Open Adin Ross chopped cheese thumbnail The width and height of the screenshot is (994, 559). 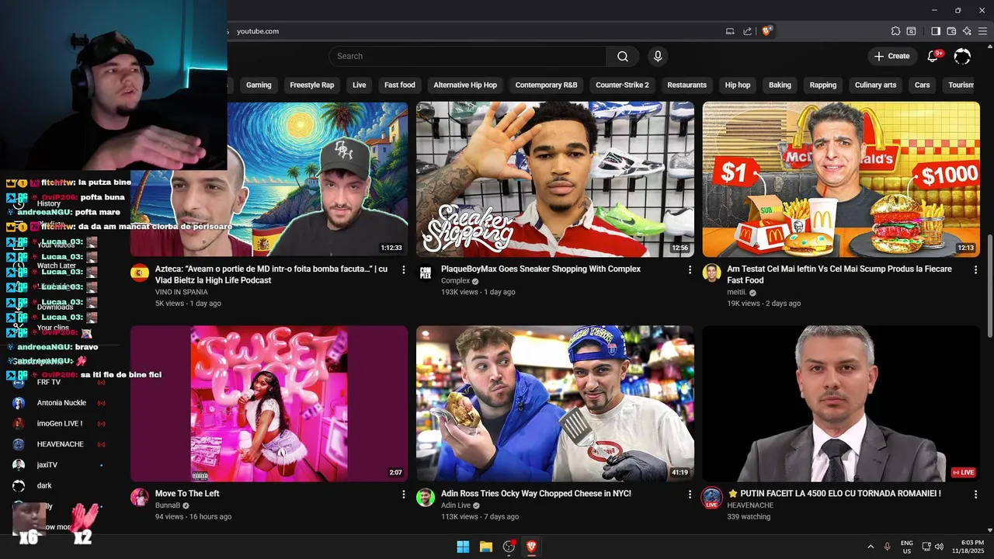(555, 404)
